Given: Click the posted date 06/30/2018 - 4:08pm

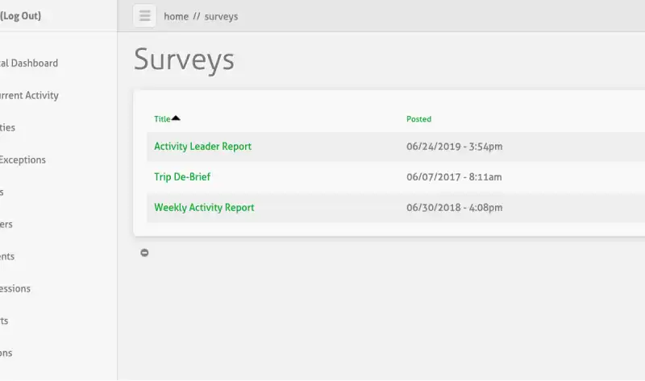Looking at the screenshot, I should click(455, 208).
